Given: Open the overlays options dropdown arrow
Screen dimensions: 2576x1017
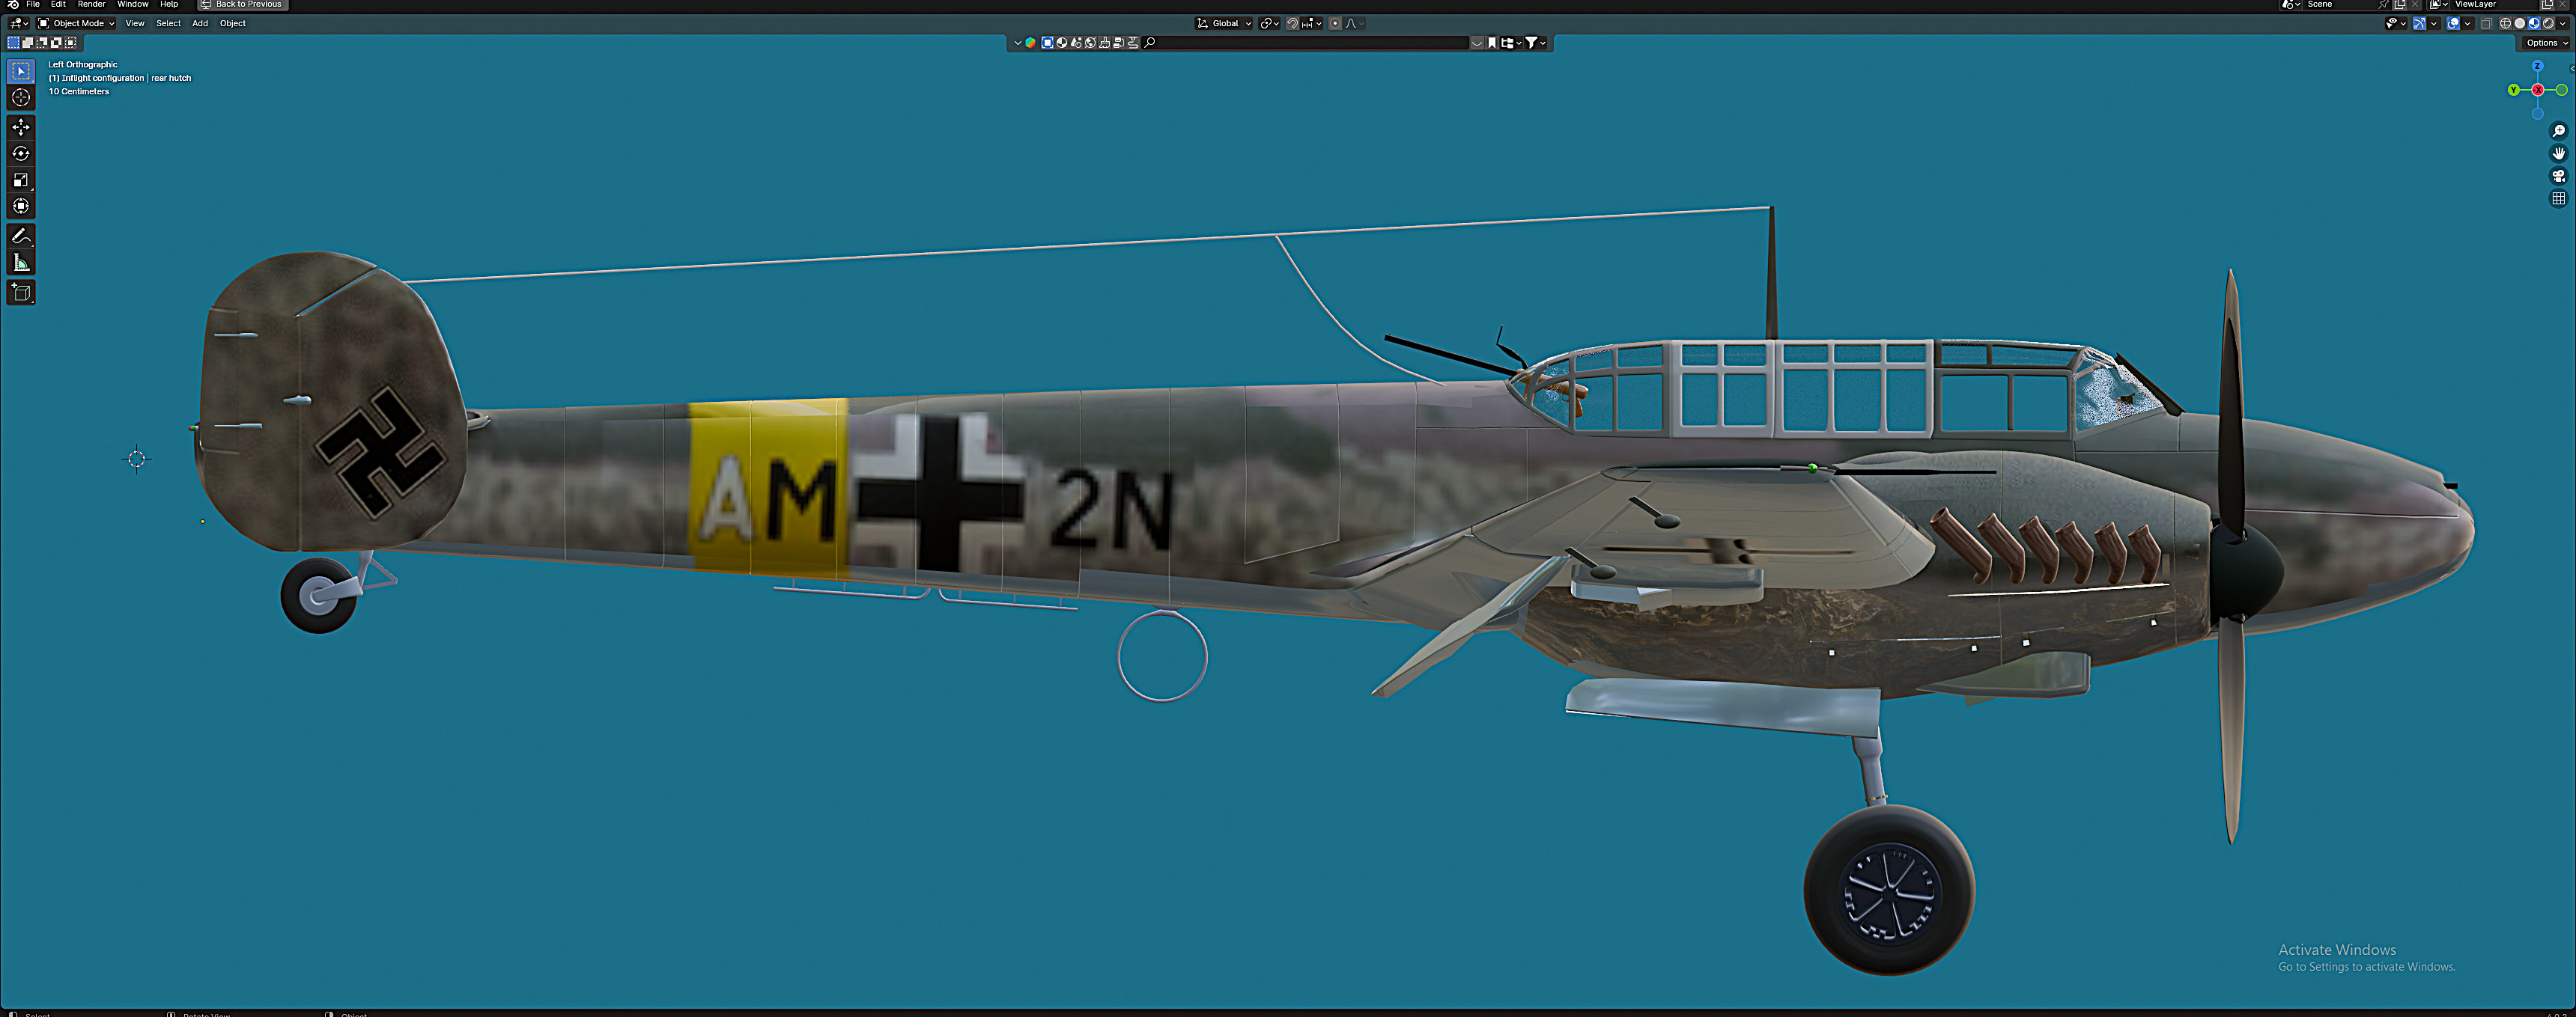Looking at the screenshot, I should pyautogui.click(x=2467, y=24).
